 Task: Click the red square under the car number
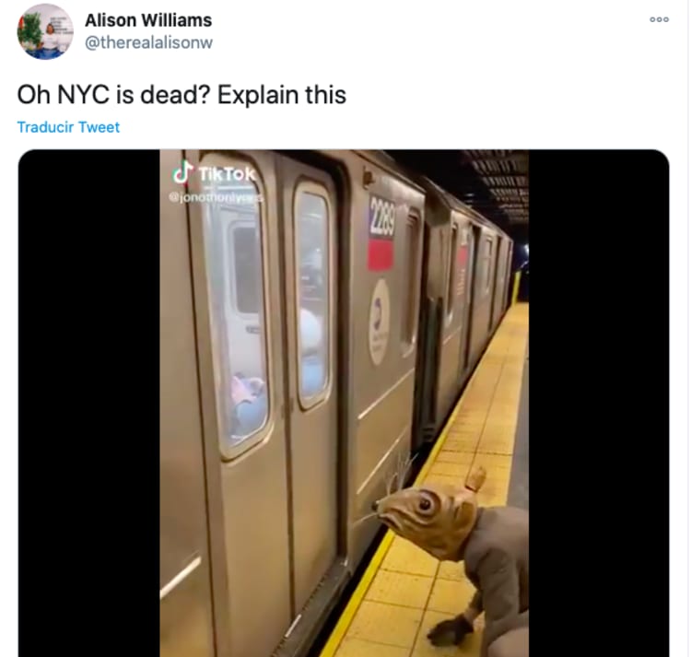381,254
